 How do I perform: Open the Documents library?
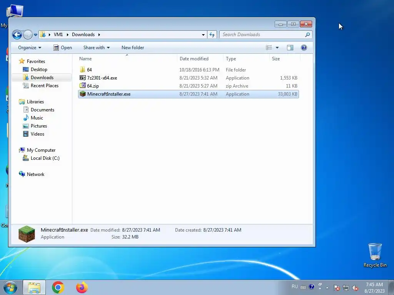(x=42, y=110)
